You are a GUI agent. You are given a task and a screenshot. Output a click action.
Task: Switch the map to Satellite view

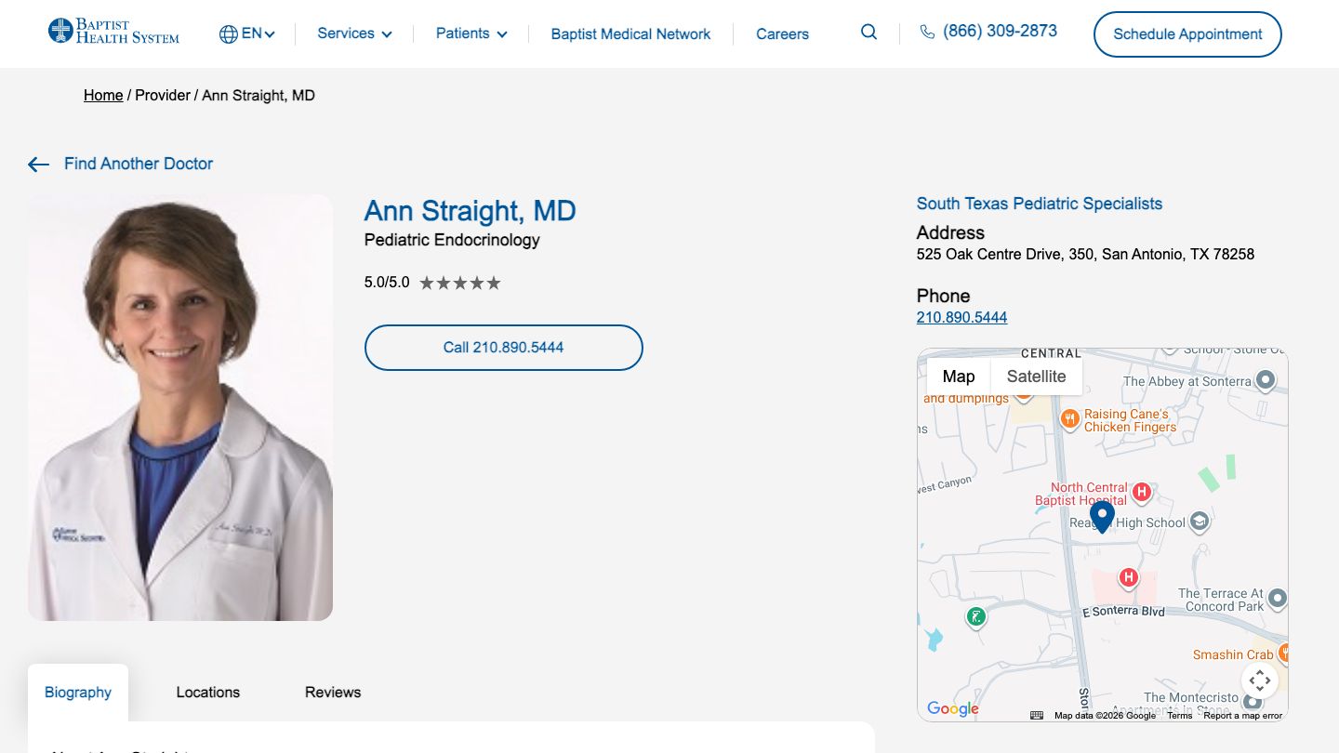pos(1037,376)
